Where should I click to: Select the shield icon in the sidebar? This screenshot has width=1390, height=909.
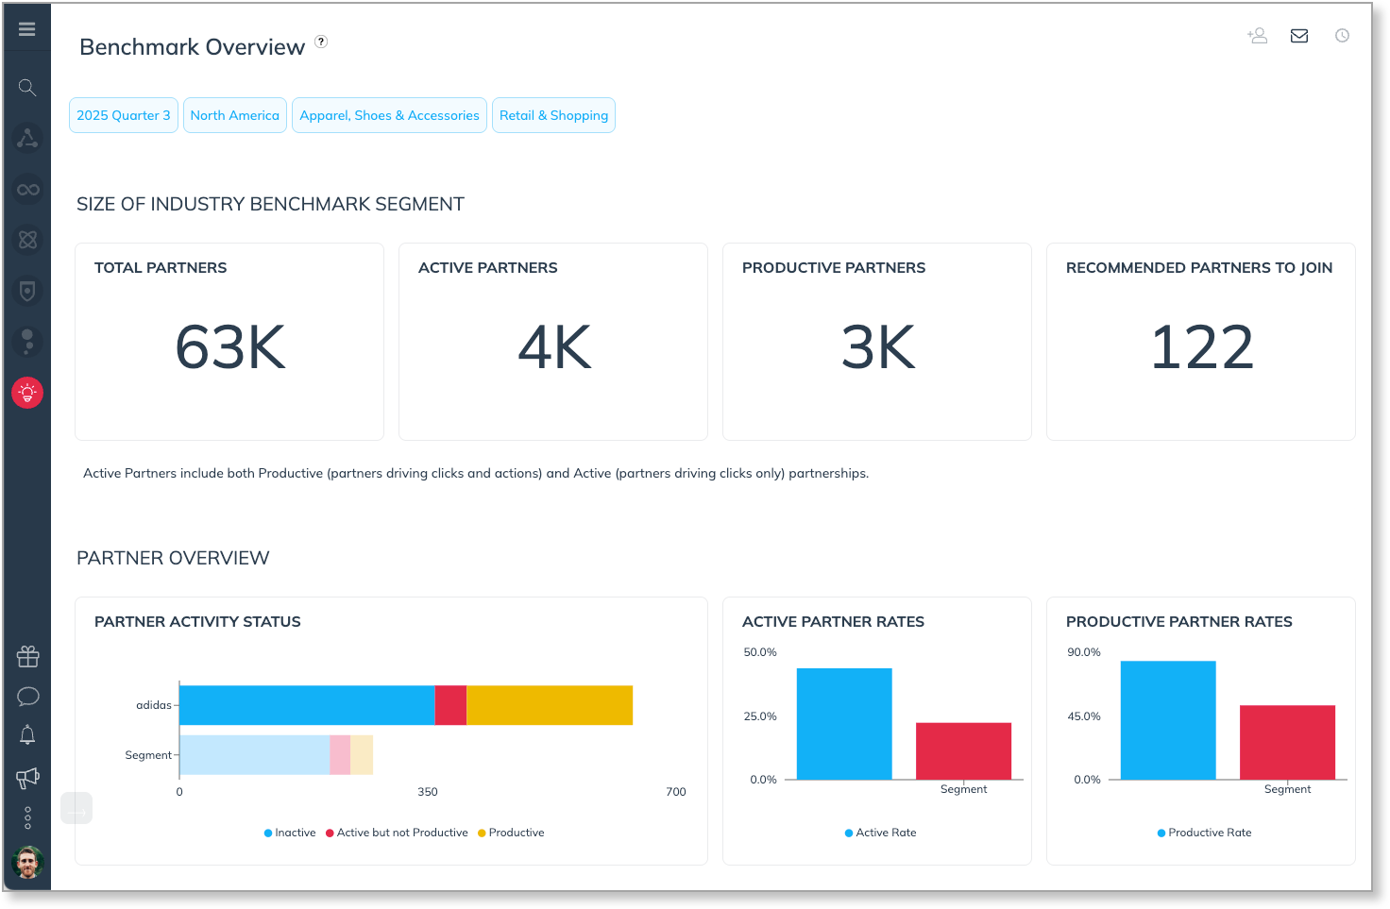tap(27, 291)
